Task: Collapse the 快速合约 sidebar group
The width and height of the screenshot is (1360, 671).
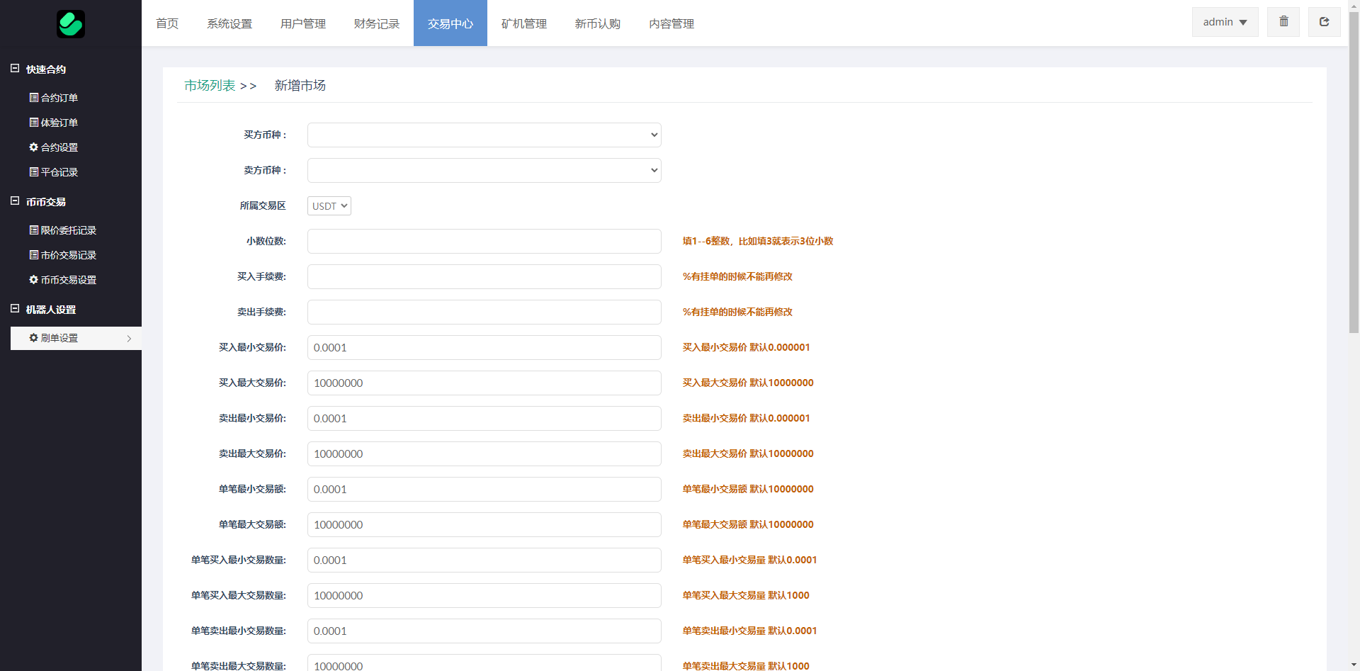Action: (x=15, y=69)
